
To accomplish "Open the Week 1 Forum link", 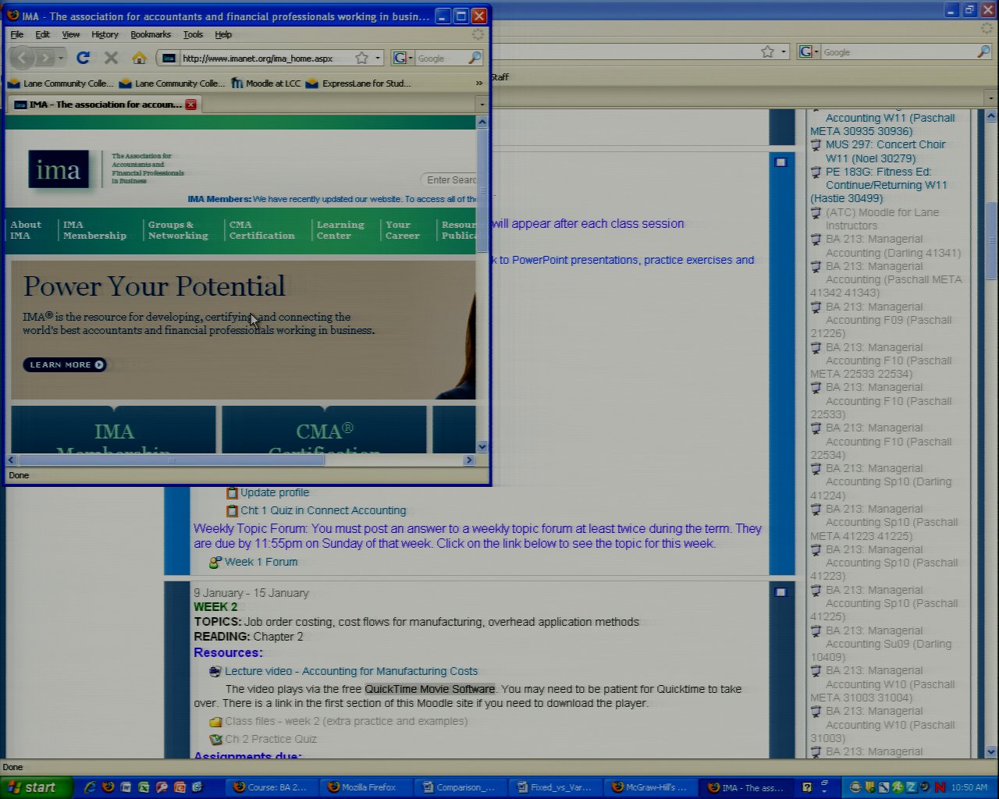I will [261, 562].
